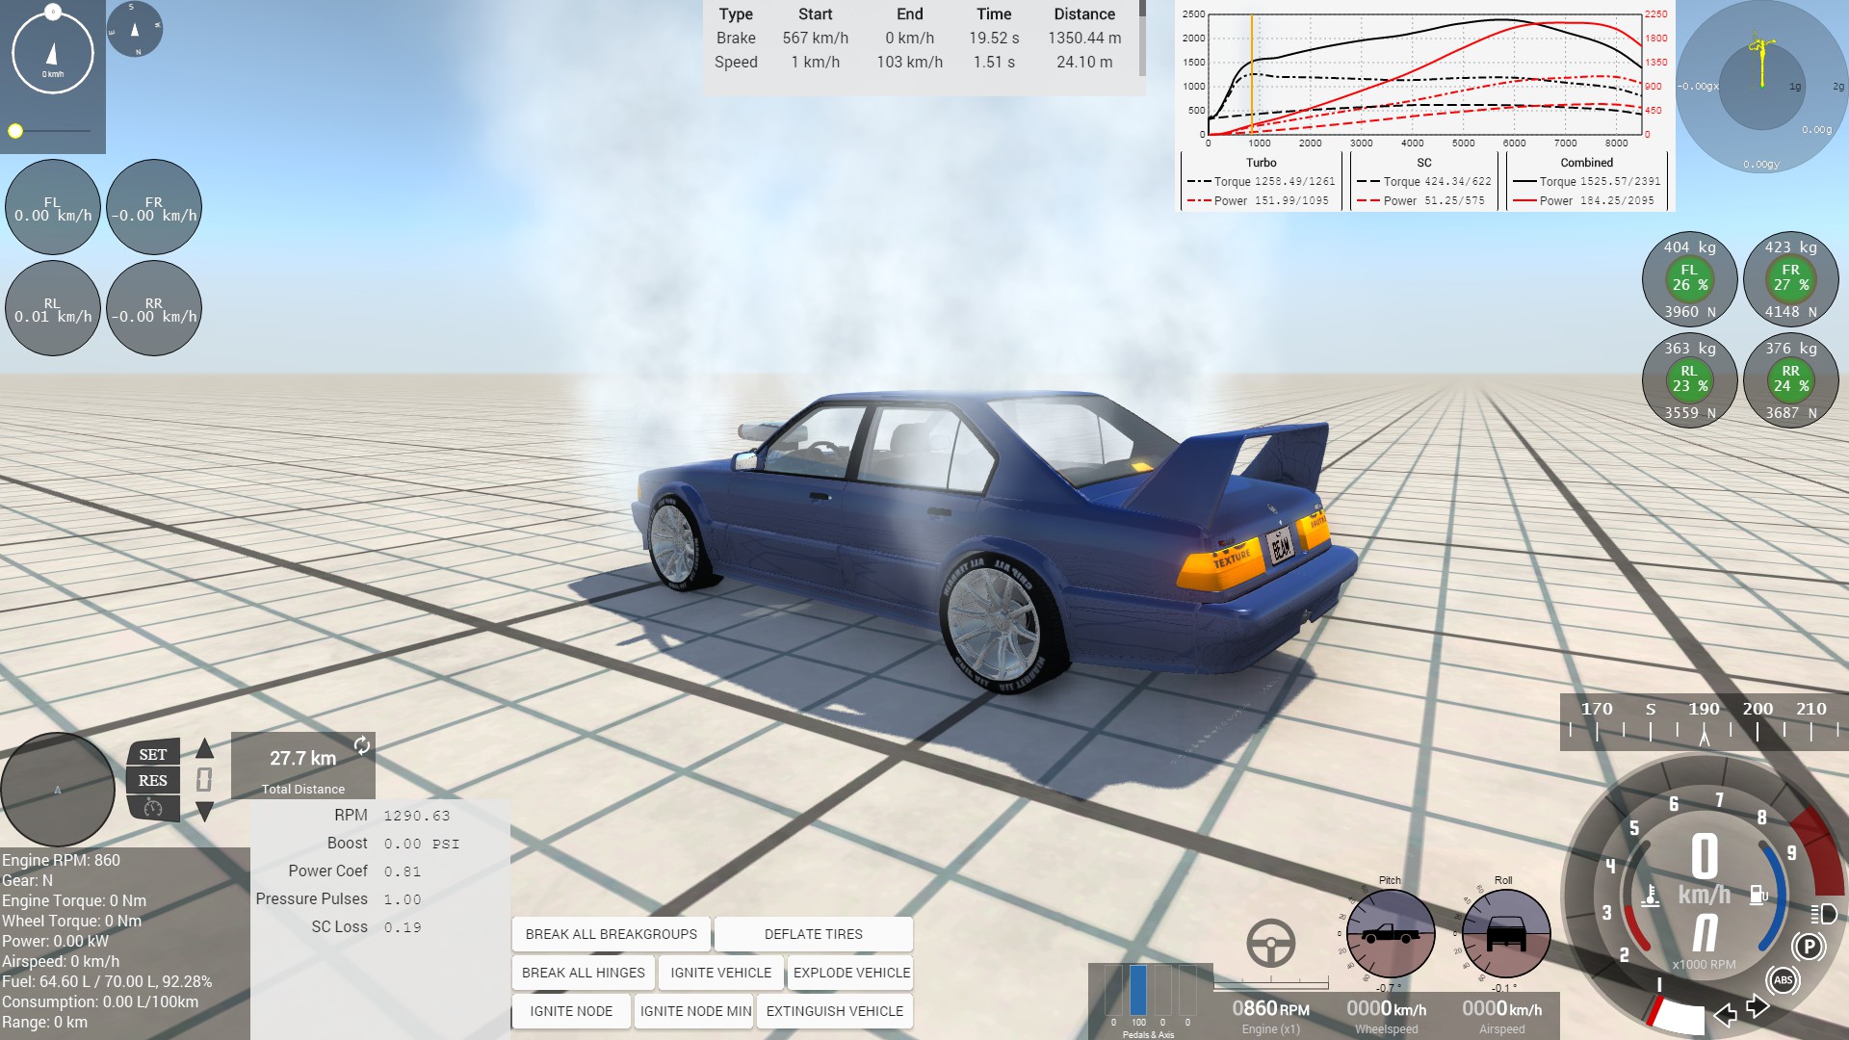Click IGNITE VEHICLE button
This screenshot has width=1849, height=1040.
[720, 973]
